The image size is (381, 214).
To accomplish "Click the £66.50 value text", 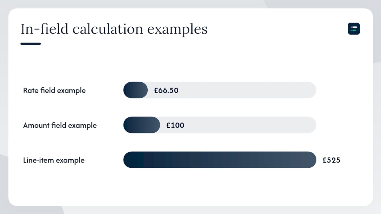I will click(166, 90).
